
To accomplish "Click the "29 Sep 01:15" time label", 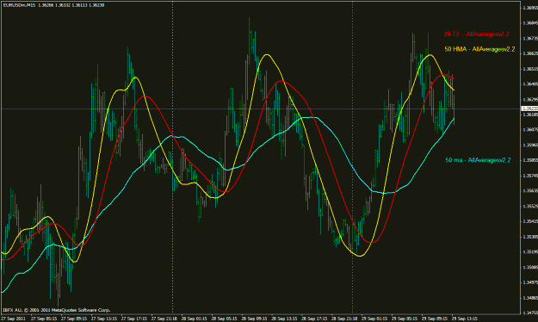I will pos(374,319).
